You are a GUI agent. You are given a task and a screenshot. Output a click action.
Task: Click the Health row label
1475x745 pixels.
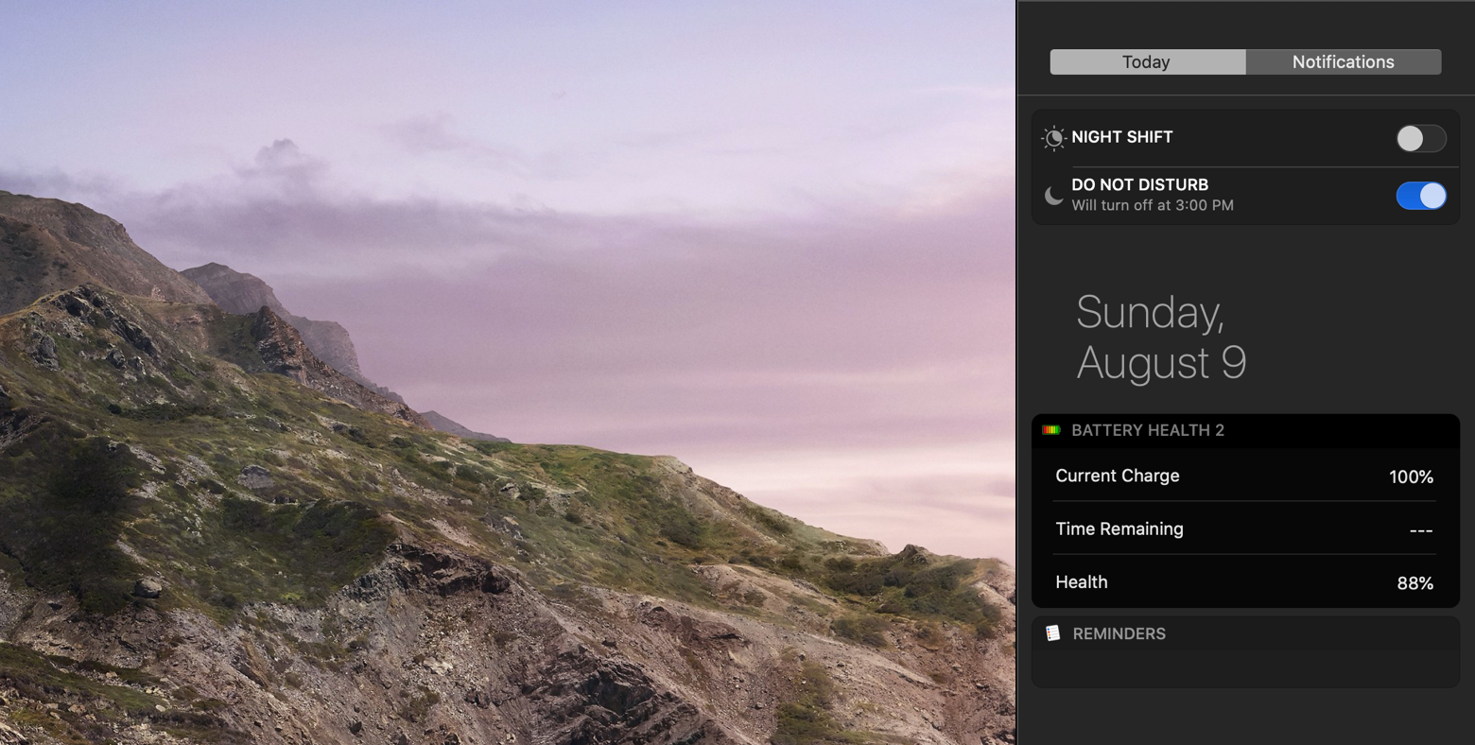(x=1081, y=582)
